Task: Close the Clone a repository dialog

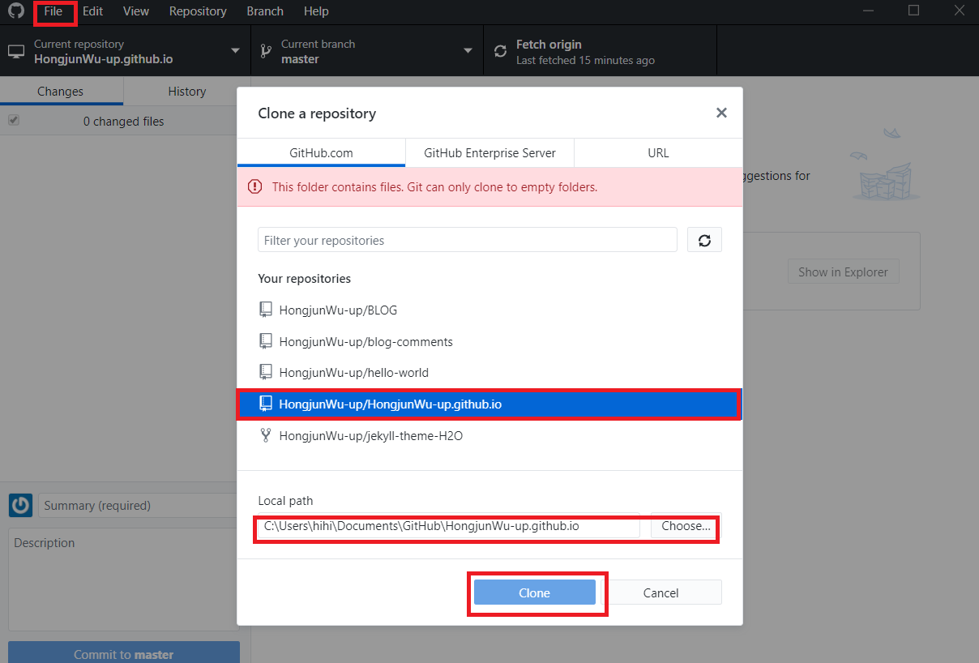Action: click(x=721, y=113)
